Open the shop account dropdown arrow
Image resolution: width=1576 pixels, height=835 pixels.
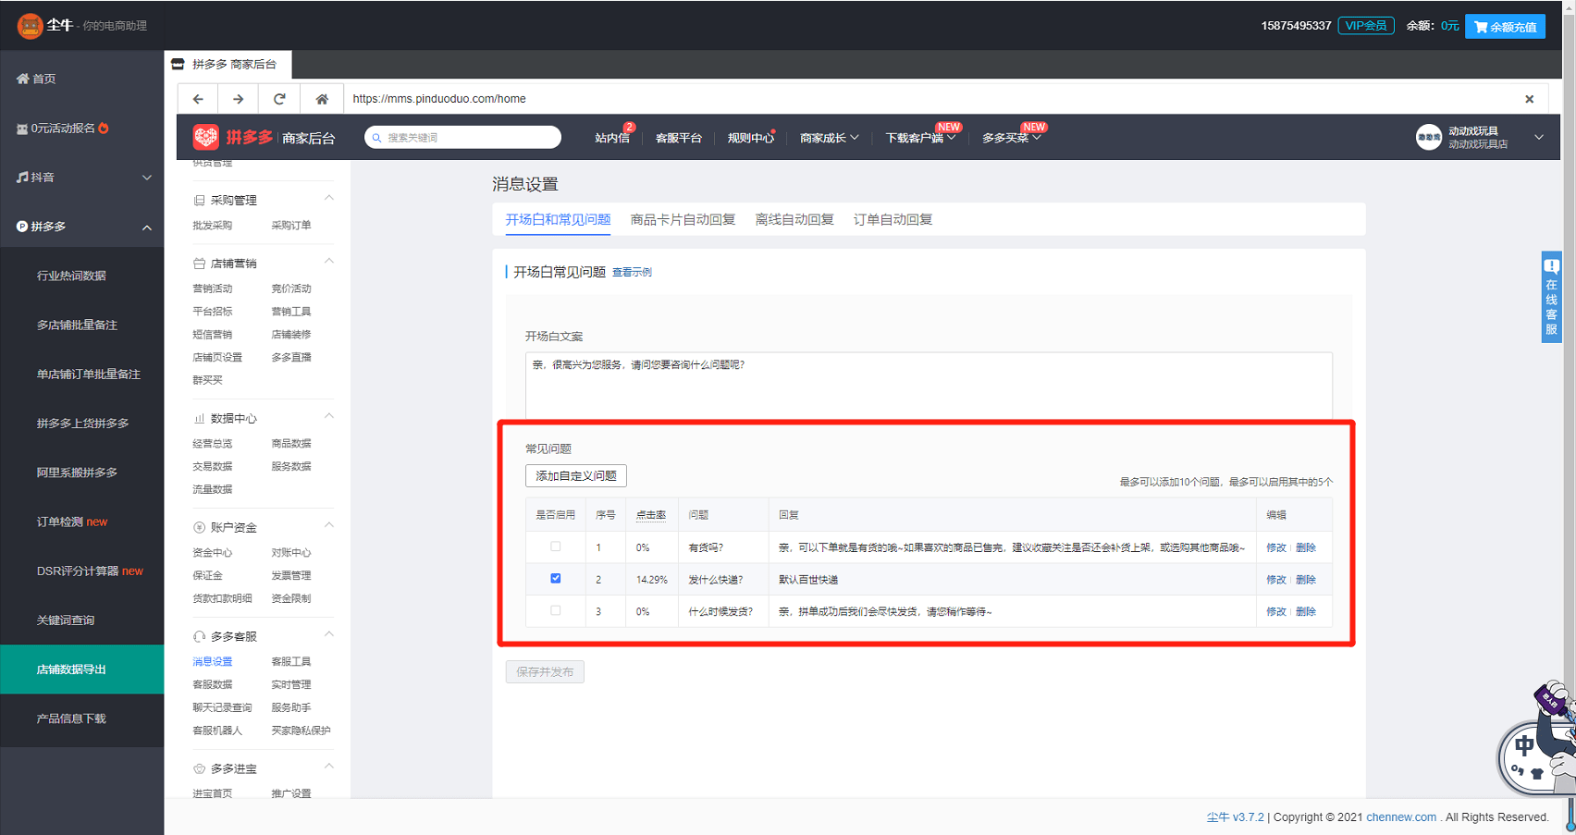tap(1539, 138)
